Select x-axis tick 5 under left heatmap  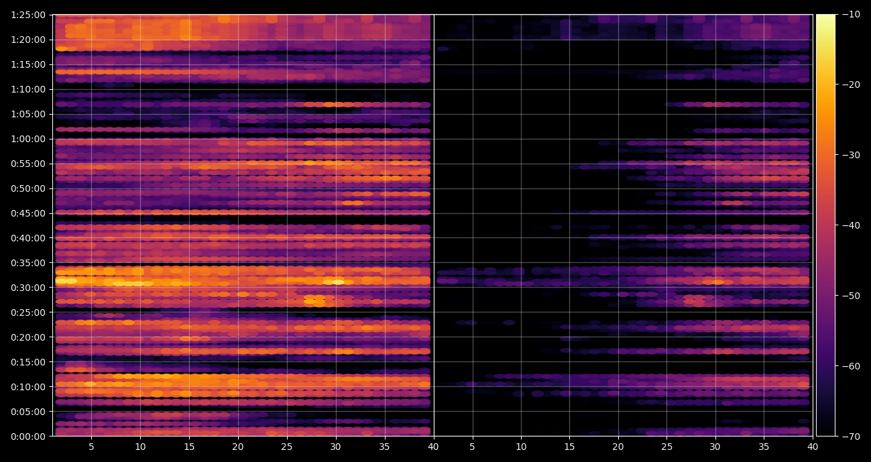(91, 447)
